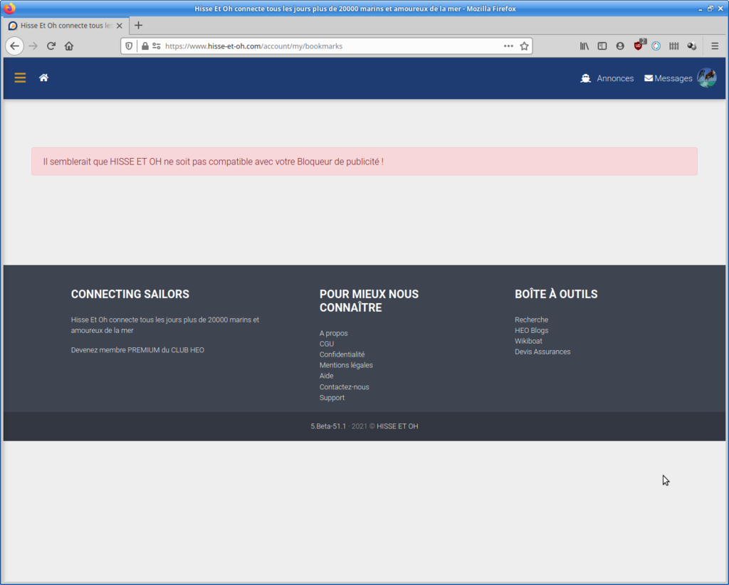Open site permissions icon in address bar
729x585 pixels.
click(x=157, y=46)
